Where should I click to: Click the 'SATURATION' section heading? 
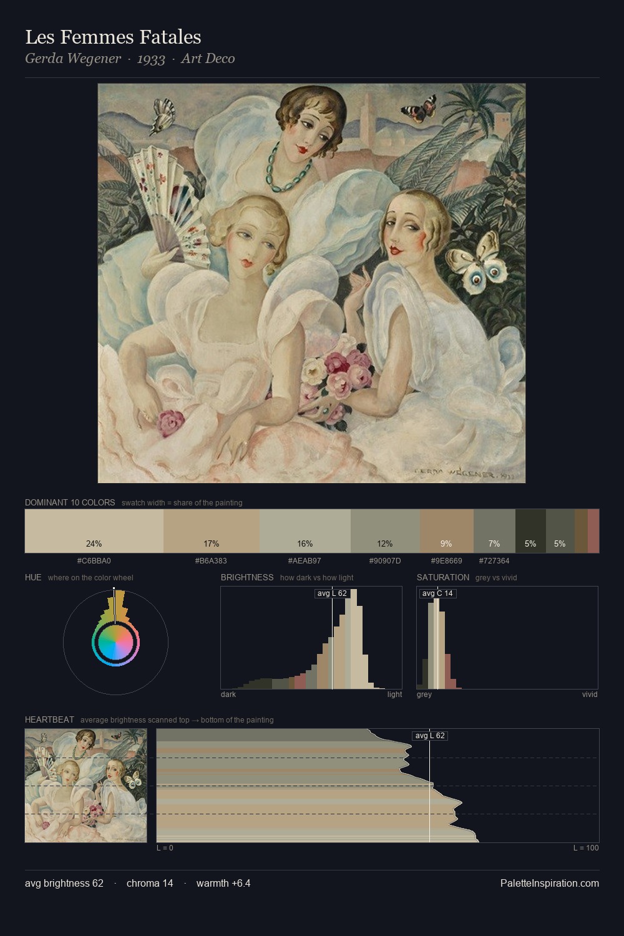[443, 577]
